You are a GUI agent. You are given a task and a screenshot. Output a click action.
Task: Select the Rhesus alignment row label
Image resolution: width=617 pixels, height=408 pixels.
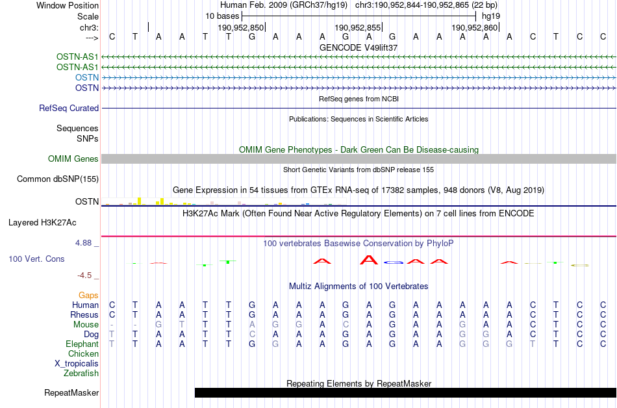click(84, 314)
